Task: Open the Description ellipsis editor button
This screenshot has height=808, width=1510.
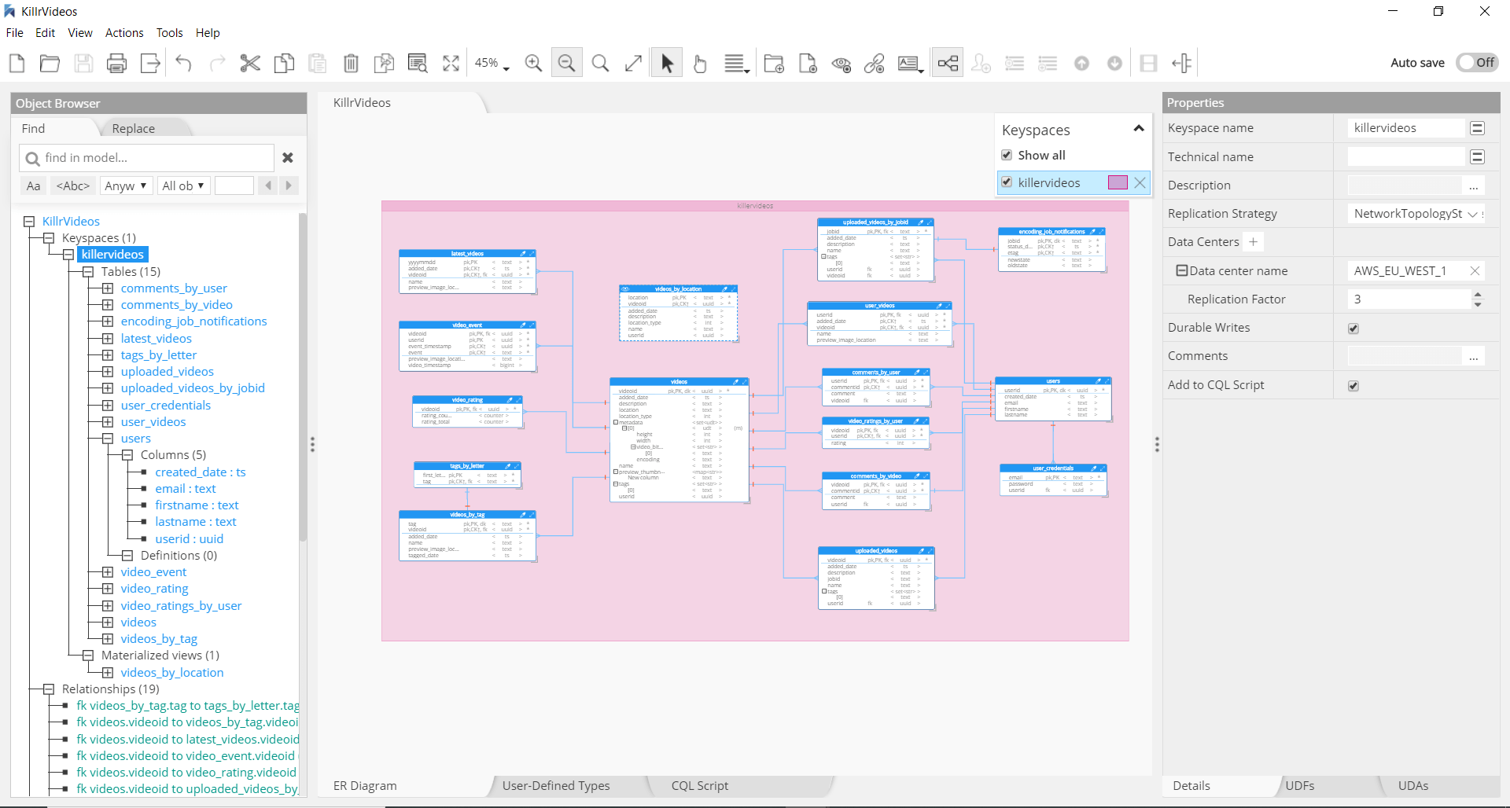Action: point(1473,185)
